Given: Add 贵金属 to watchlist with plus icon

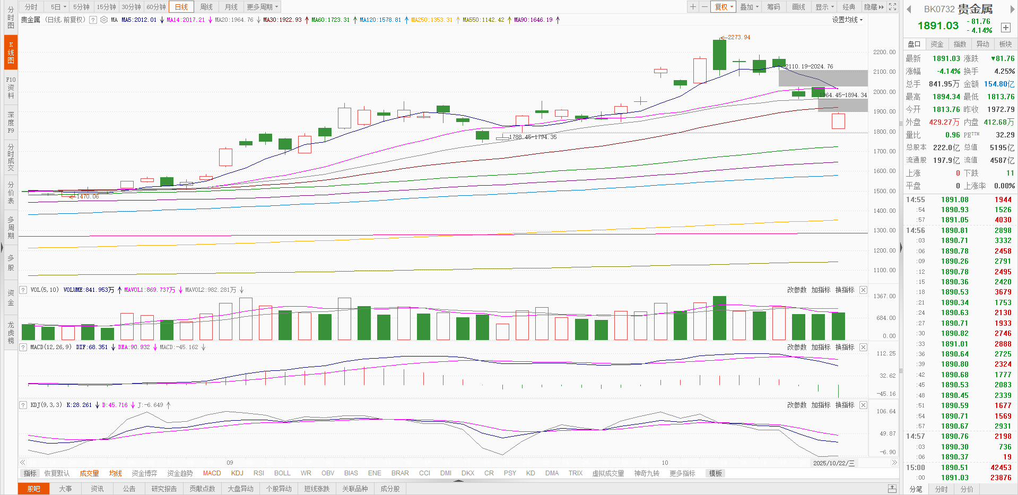Looking at the screenshot, I should (x=1005, y=28).
